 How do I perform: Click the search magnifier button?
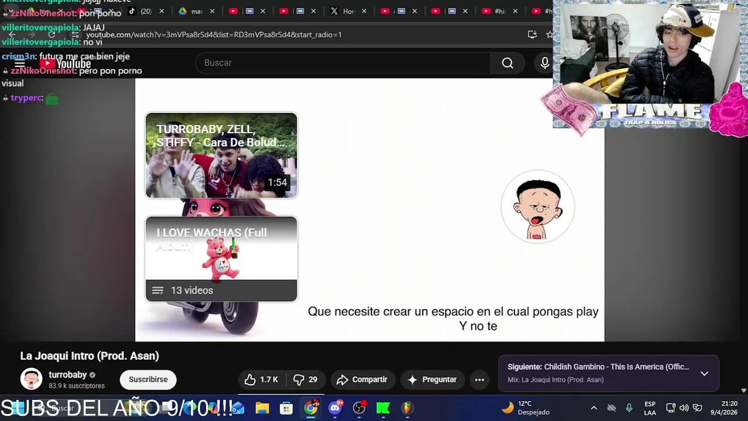point(507,63)
